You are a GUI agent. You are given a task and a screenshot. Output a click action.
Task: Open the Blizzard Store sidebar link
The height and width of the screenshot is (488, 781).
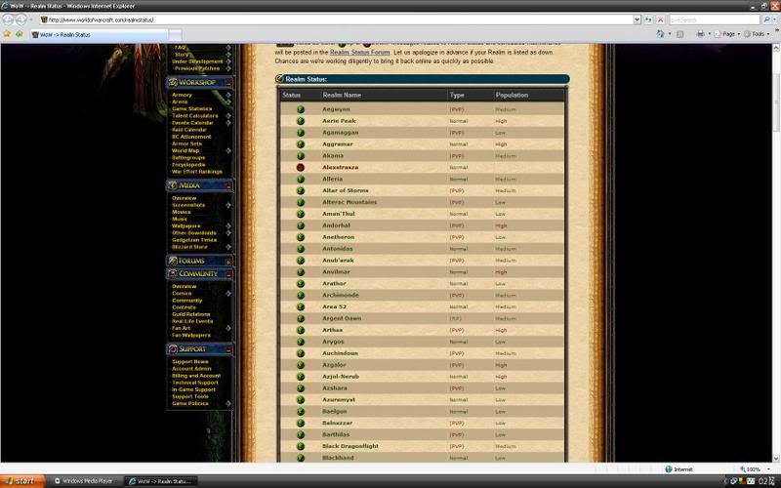tap(189, 247)
